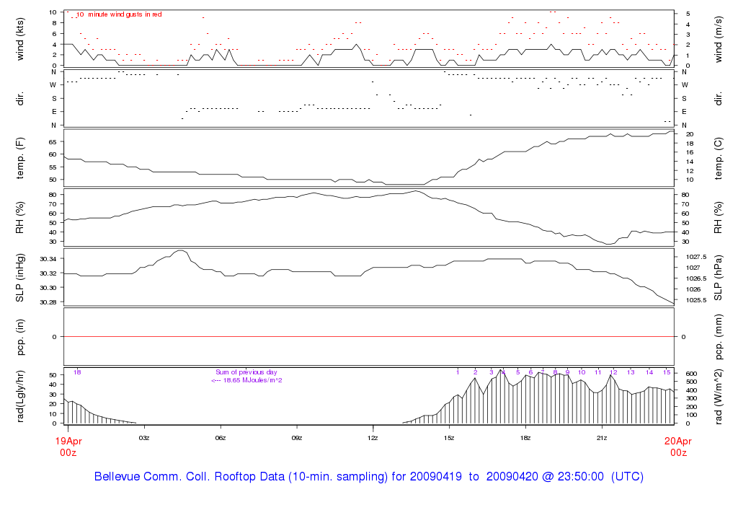Click the purple '13' hour label in radiation panel
The width and height of the screenshot is (738, 505).
[x=631, y=372]
